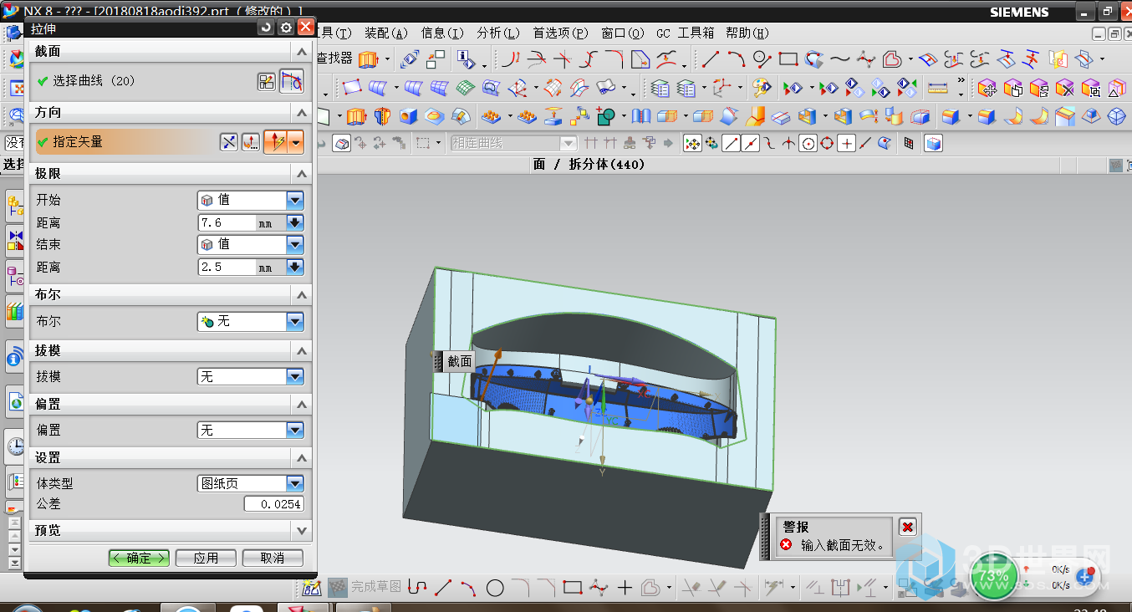1132x612 pixels.
Task: Click the reset dialog icon in 拉伸 title bar
Action: (266, 28)
